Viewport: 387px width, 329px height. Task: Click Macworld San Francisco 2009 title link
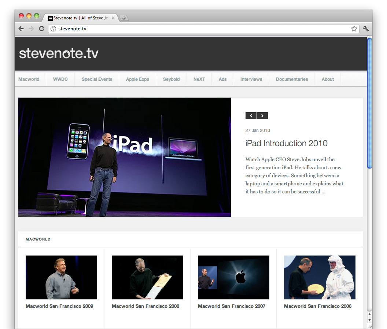tap(59, 306)
